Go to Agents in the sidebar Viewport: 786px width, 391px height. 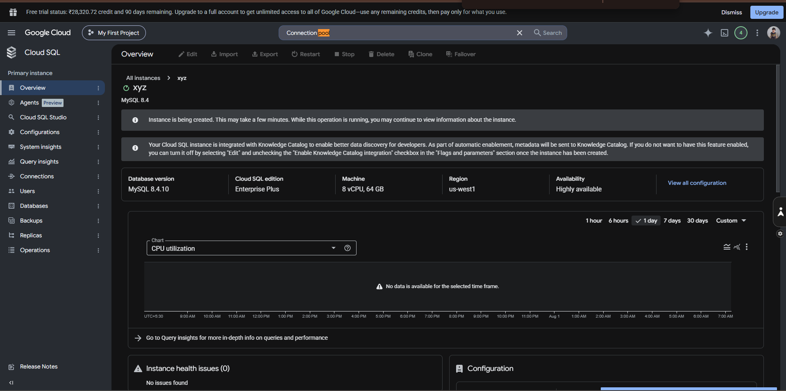pos(30,102)
